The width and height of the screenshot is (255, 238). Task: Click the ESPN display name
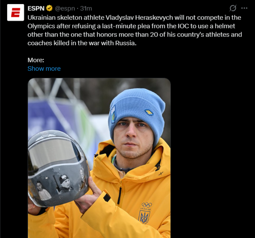(x=36, y=8)
